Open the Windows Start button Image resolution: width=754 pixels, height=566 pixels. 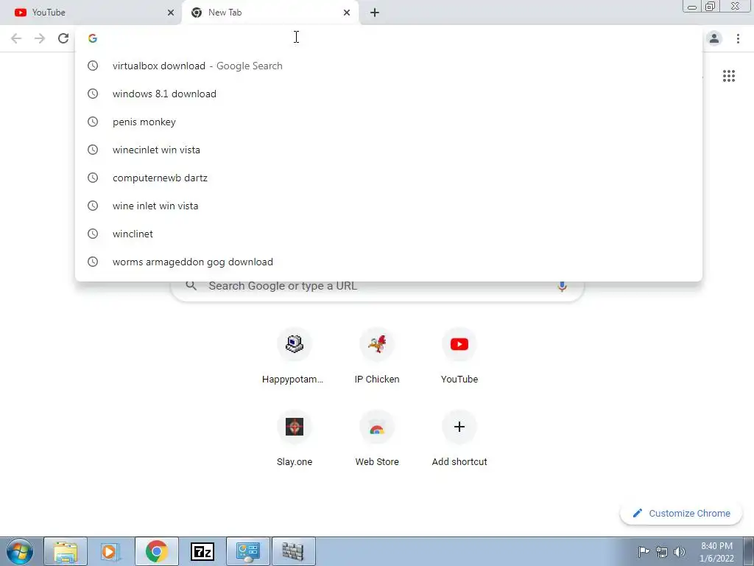click(x=19, y=551)
